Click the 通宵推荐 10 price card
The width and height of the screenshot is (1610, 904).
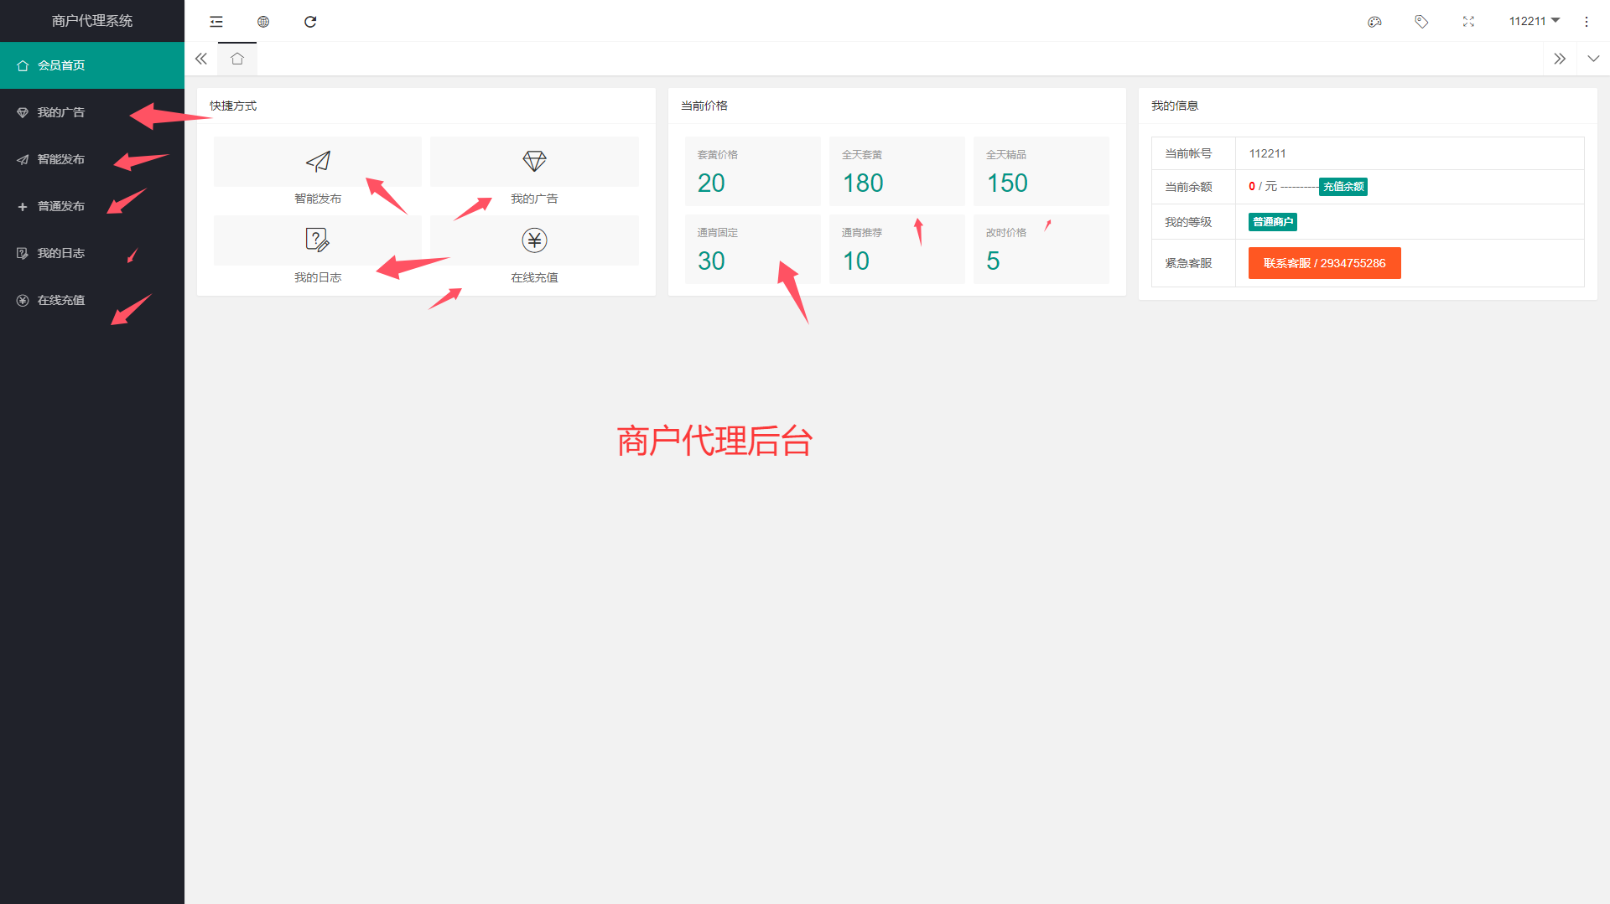coord(896,249)
